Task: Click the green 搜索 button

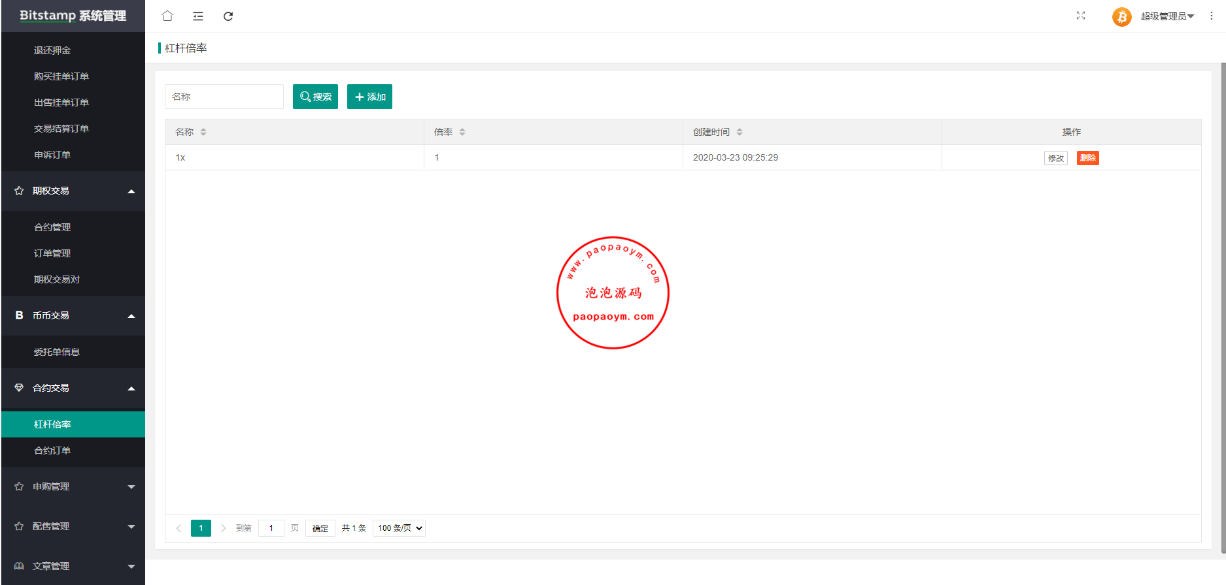Action: coord(315,97)
